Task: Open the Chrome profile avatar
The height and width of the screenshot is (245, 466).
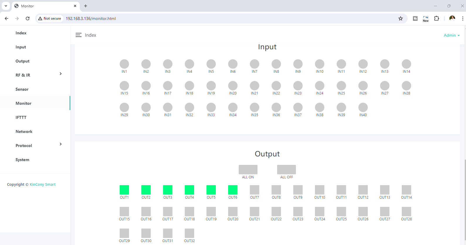Action: tap(452, 18)
